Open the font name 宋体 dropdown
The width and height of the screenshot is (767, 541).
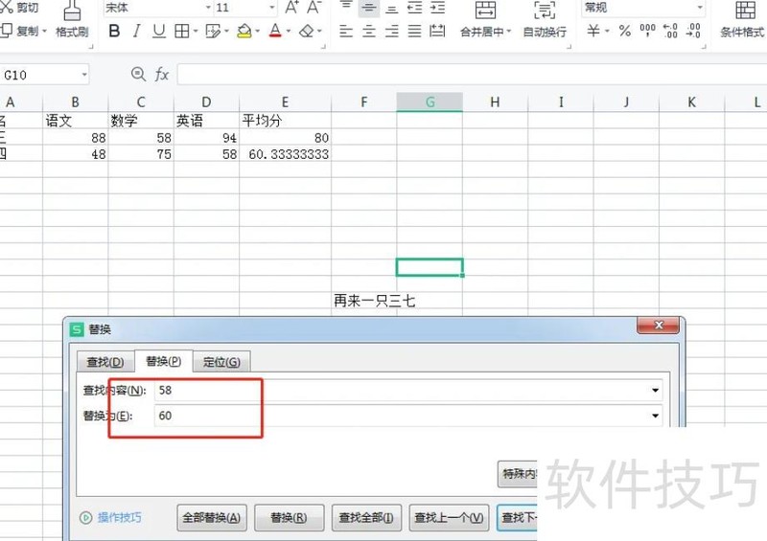click(x=208, y=8)
